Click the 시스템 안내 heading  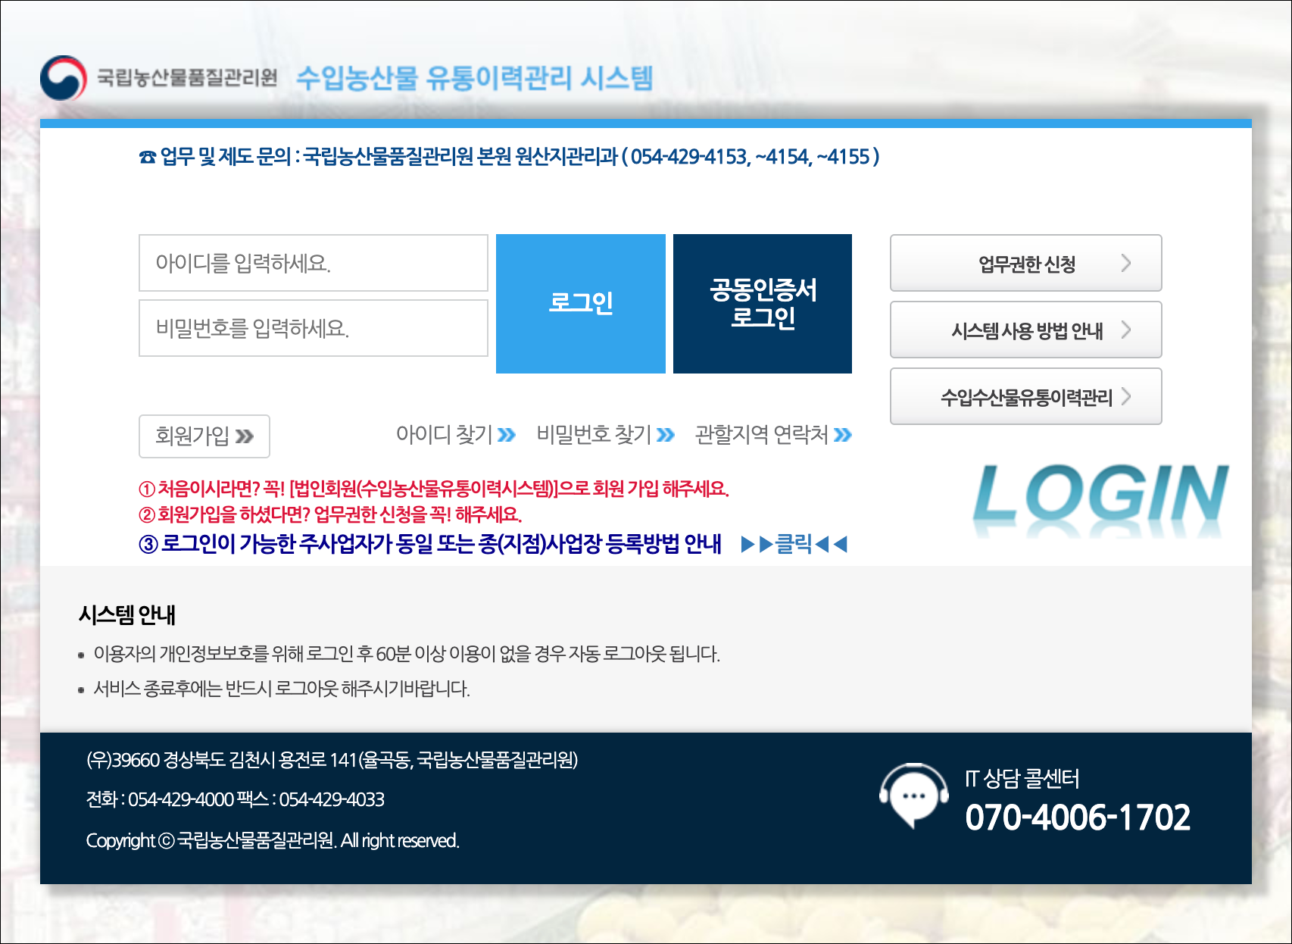[127, 614]
